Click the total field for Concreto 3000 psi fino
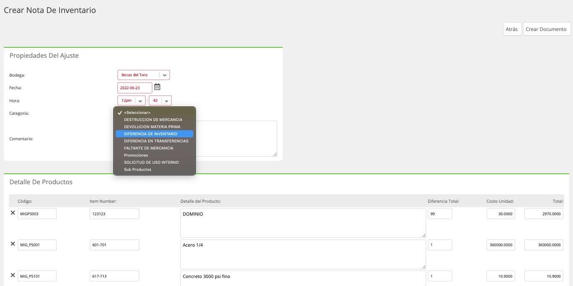573x286 pixels. [x=544, y=276]
